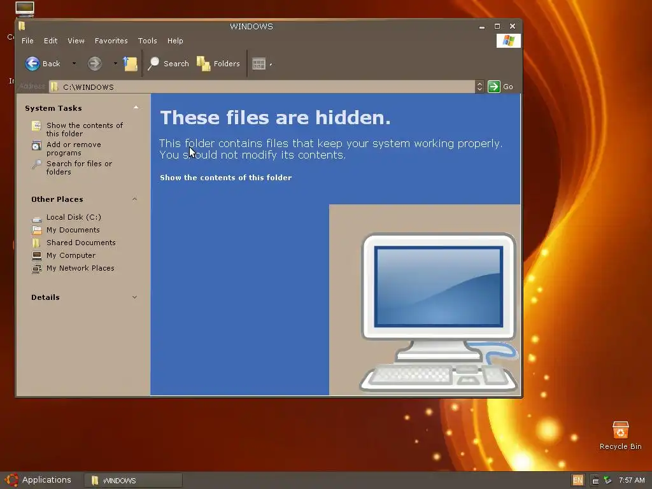Viewport: 652px width, 489px height.
Task: Click the Windows flag logo
Action: 509,41
